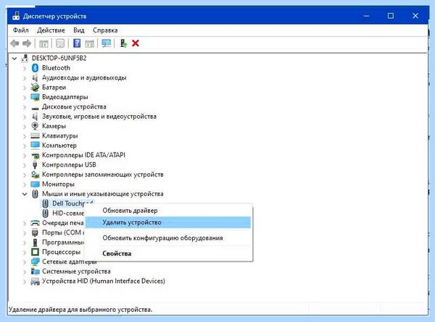Click the Видеоадаптеры display icon
Screen dimensions: 435x322
click(x=35, y=97)
